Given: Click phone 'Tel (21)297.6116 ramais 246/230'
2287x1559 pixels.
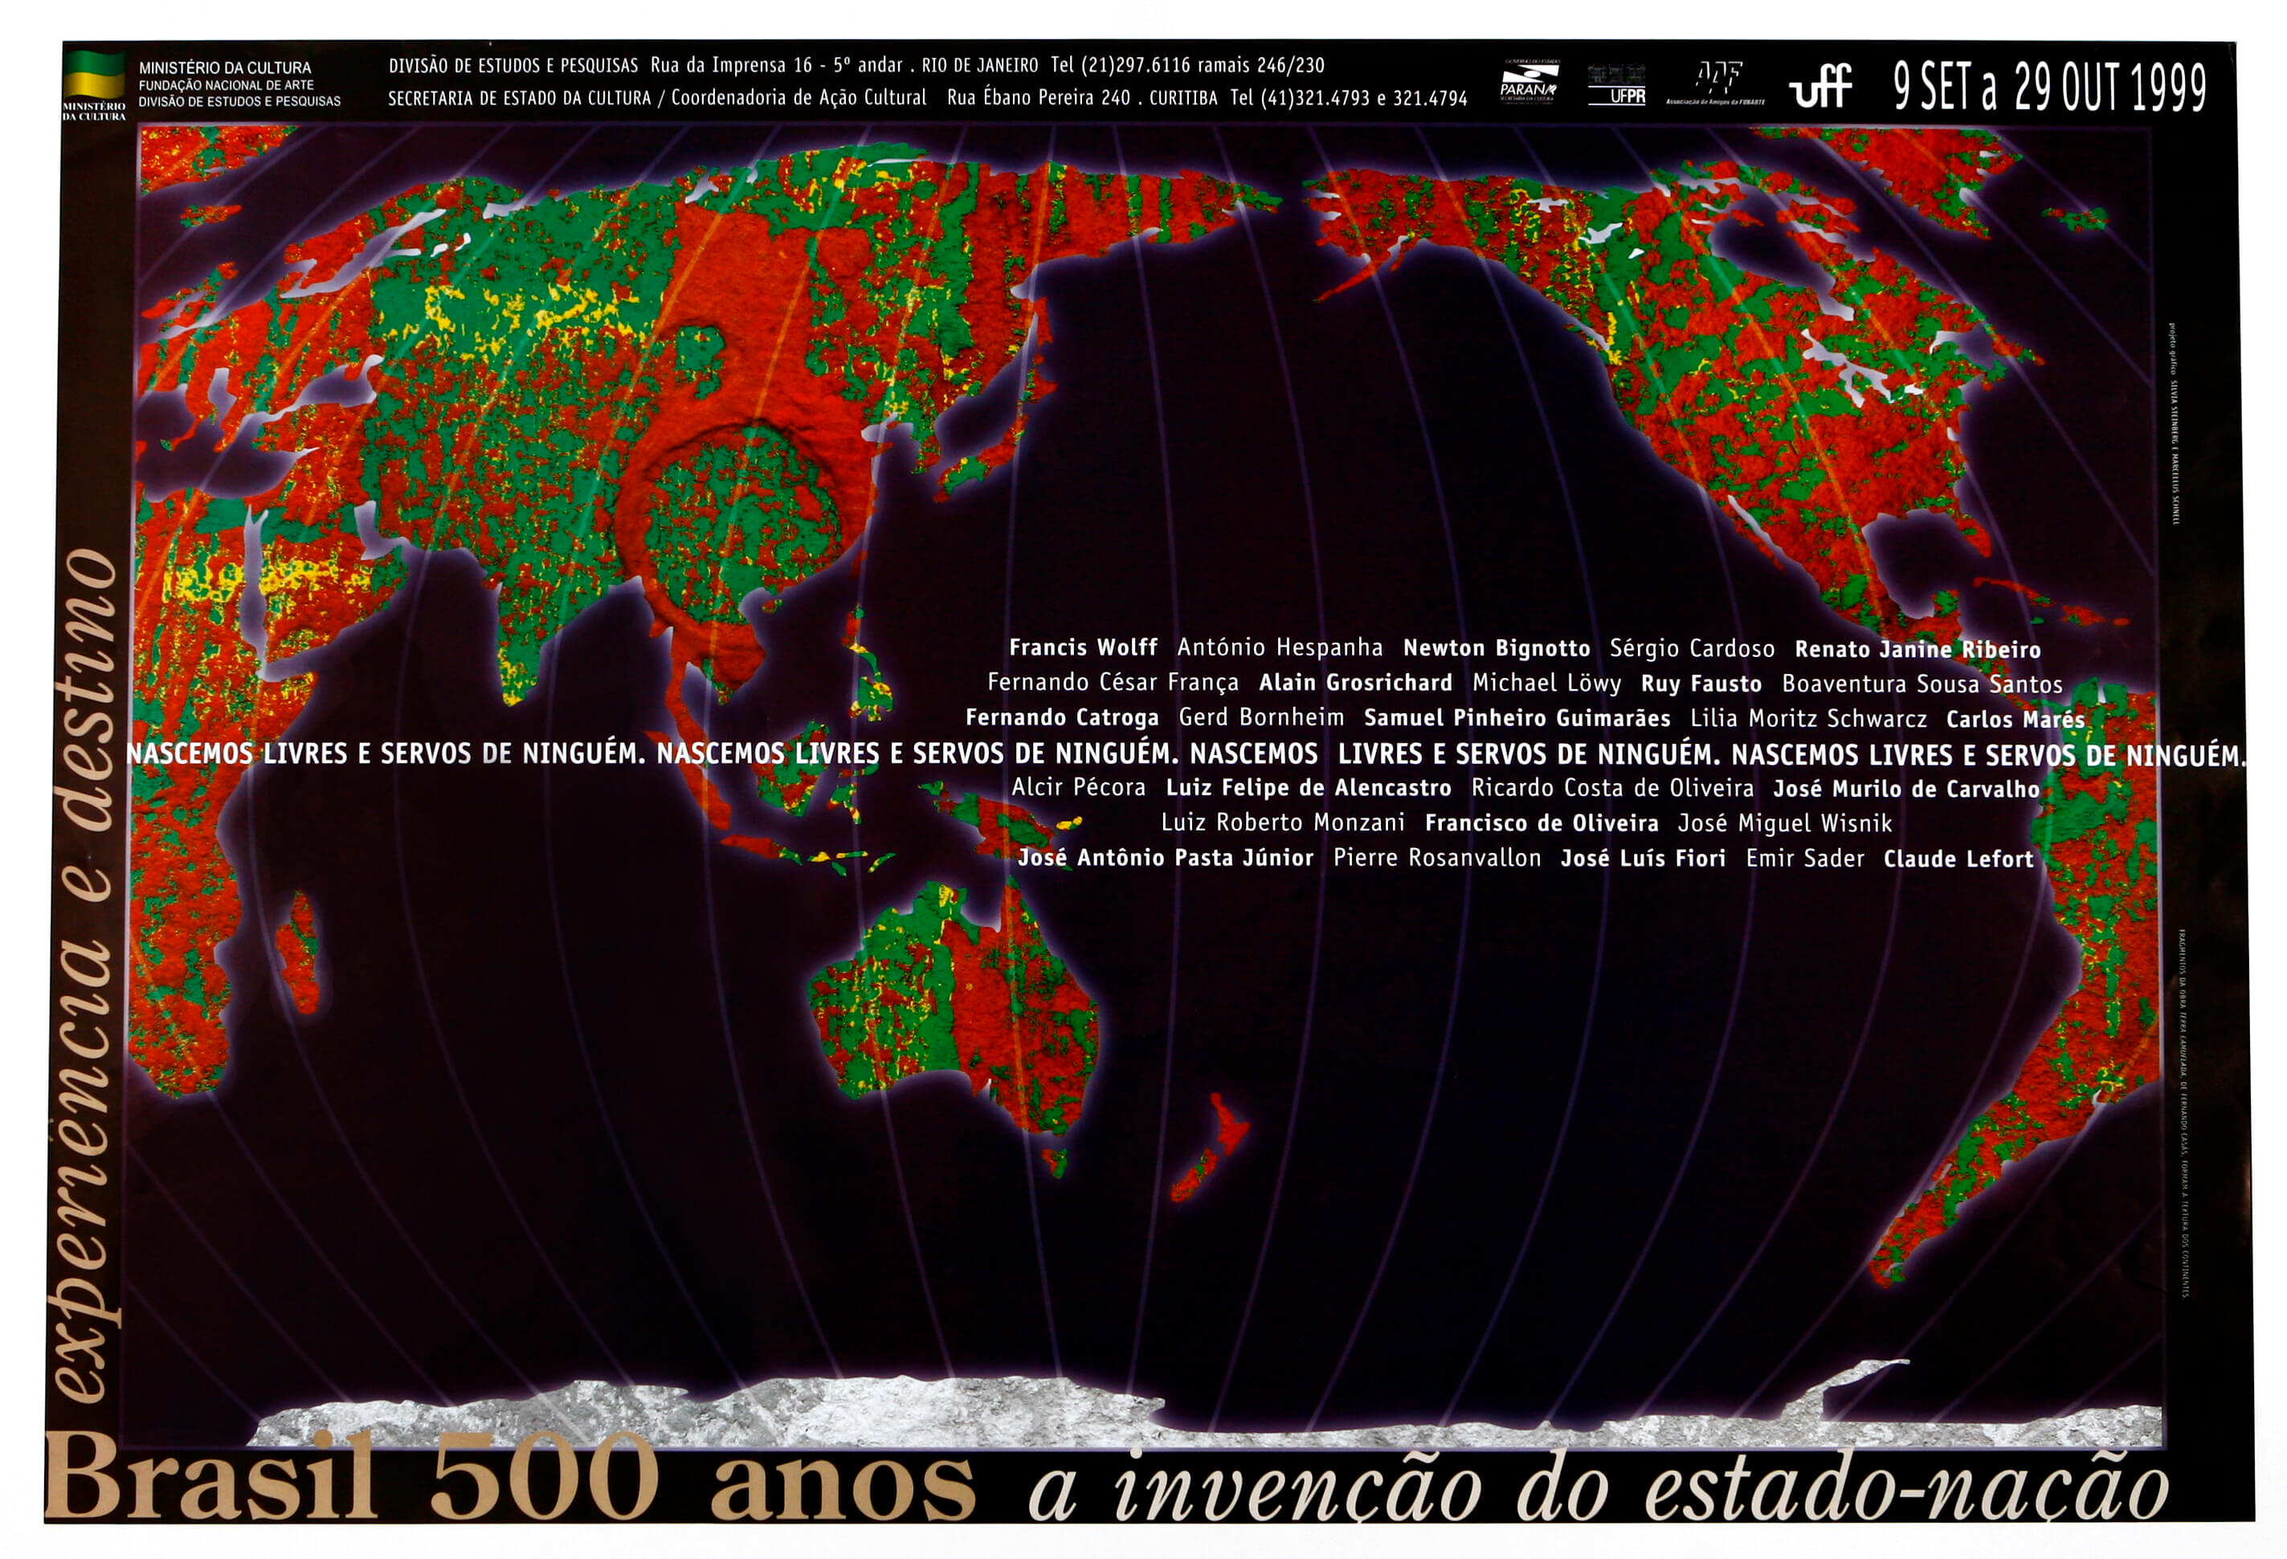Looking at the screenshot, I should [x=1186, y=66].
